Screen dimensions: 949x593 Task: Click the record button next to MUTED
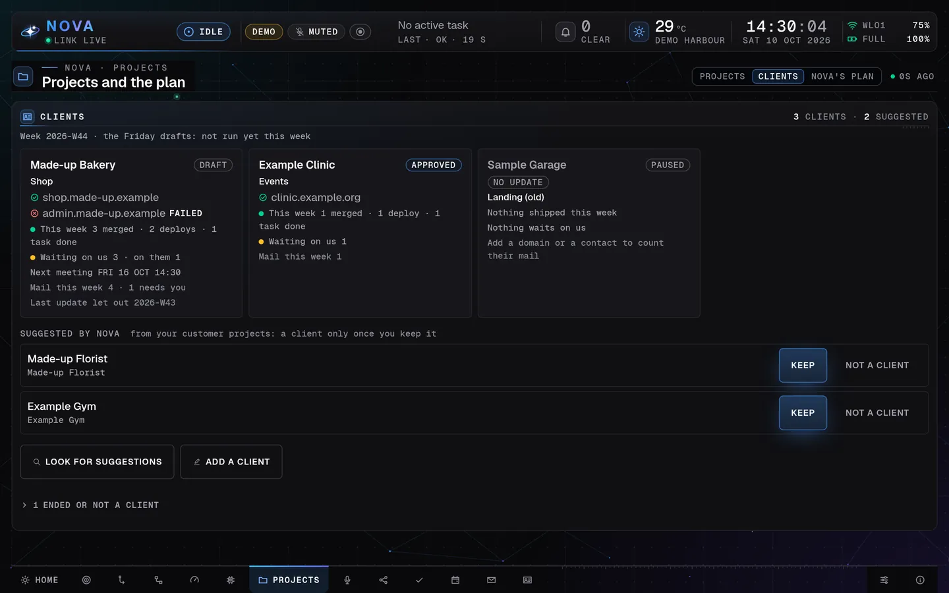point(360,32)
